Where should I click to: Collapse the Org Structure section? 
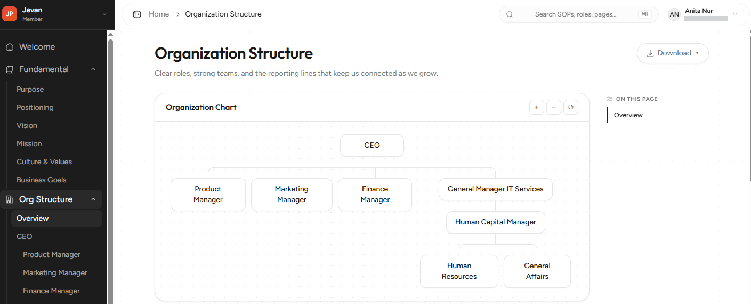click(93, 199)
